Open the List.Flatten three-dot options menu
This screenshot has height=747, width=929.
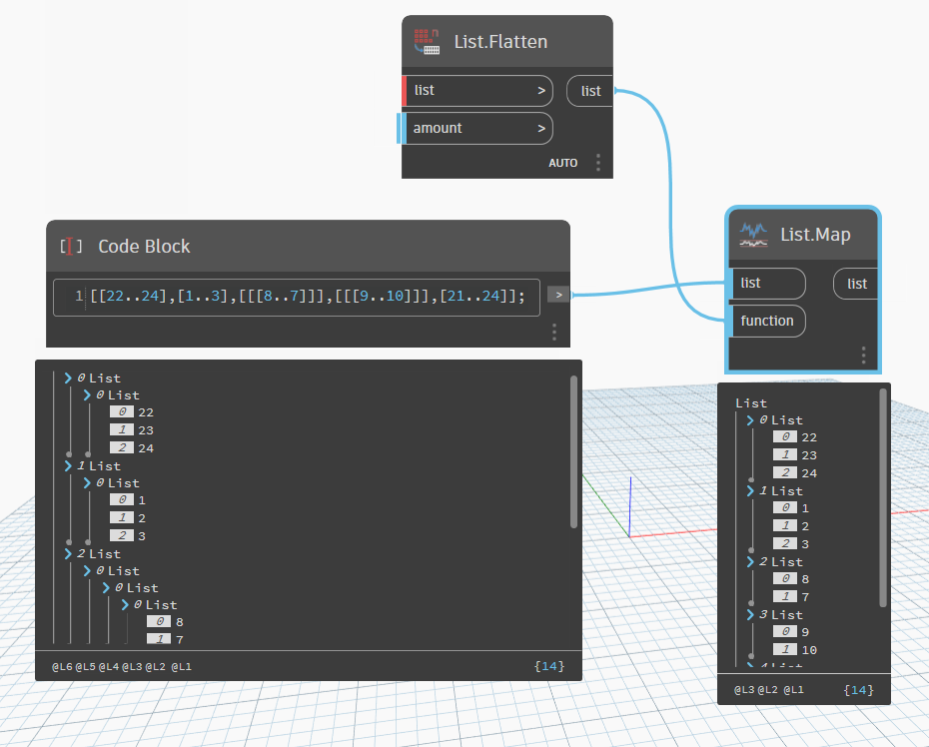597,162
